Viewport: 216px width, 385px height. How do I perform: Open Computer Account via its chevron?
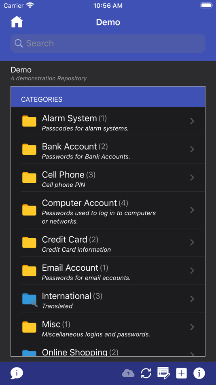click(192, 210)
